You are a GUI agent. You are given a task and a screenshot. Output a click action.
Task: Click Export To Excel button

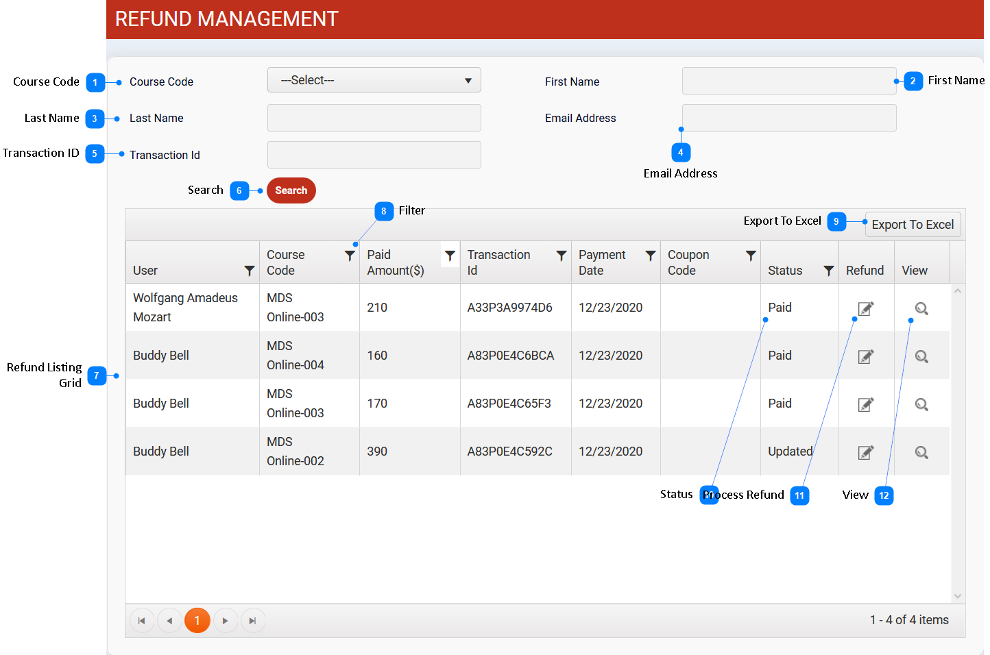[913, 225]
